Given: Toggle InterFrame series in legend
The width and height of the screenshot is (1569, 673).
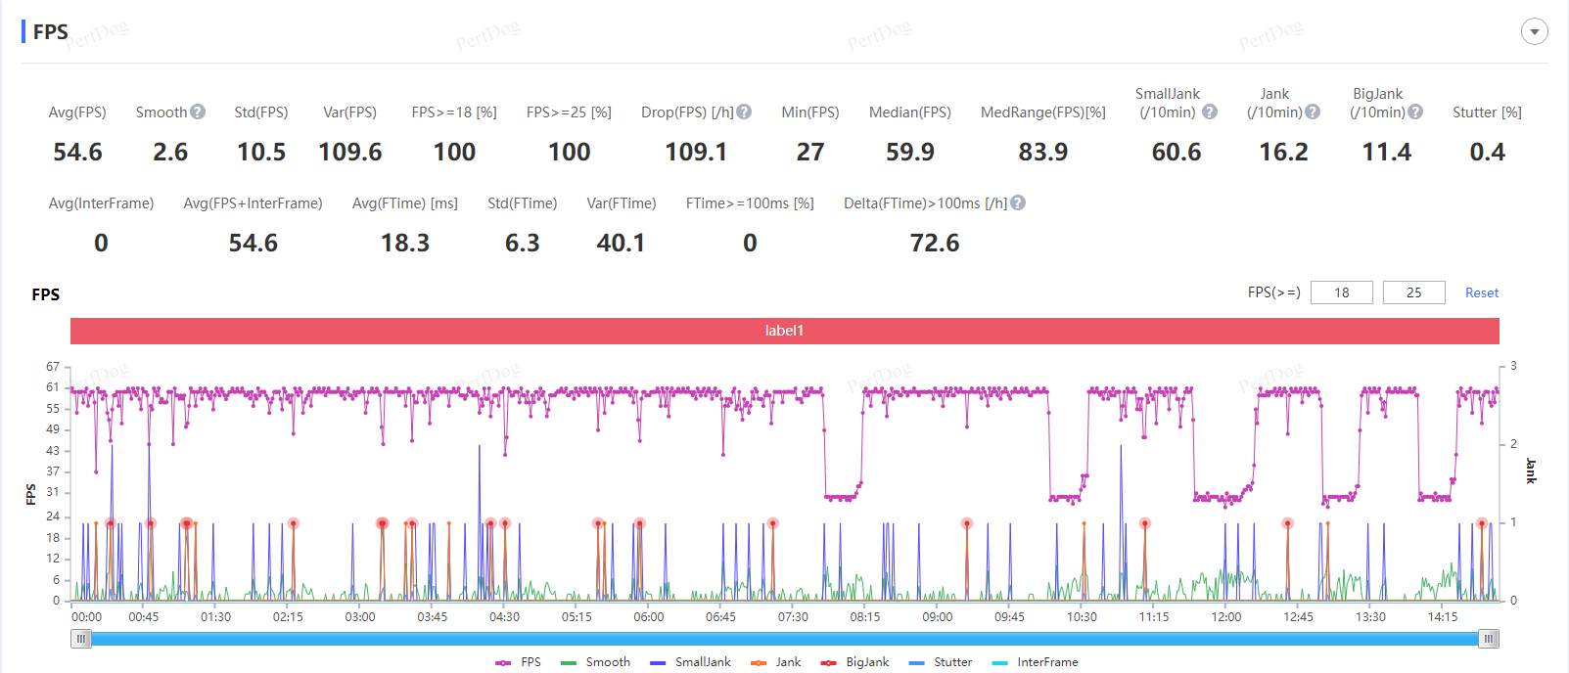Looking at the screenshot, I should click(x=1035, y=662).
